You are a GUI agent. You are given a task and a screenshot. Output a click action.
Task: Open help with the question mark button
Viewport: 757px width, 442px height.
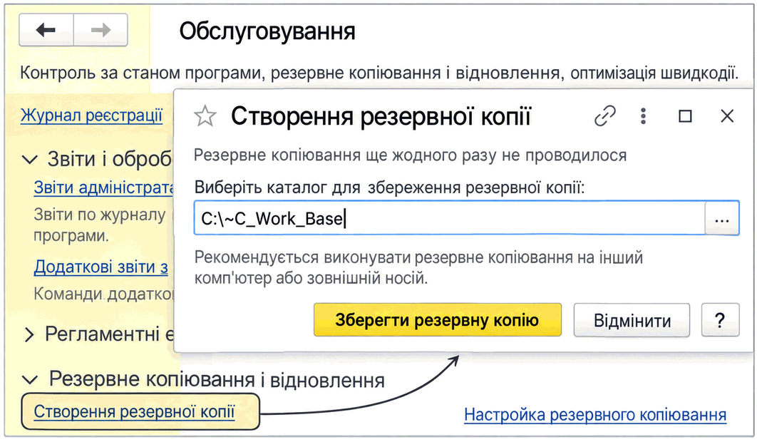(720, 320)
